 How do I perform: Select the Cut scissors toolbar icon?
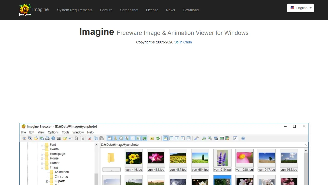(90, 138)
